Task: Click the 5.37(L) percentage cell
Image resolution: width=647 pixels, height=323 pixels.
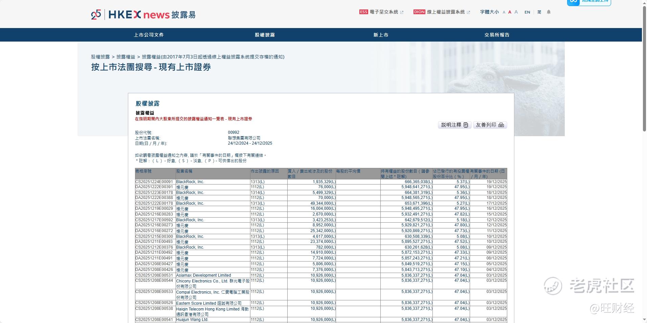Action: pos(463,182)
